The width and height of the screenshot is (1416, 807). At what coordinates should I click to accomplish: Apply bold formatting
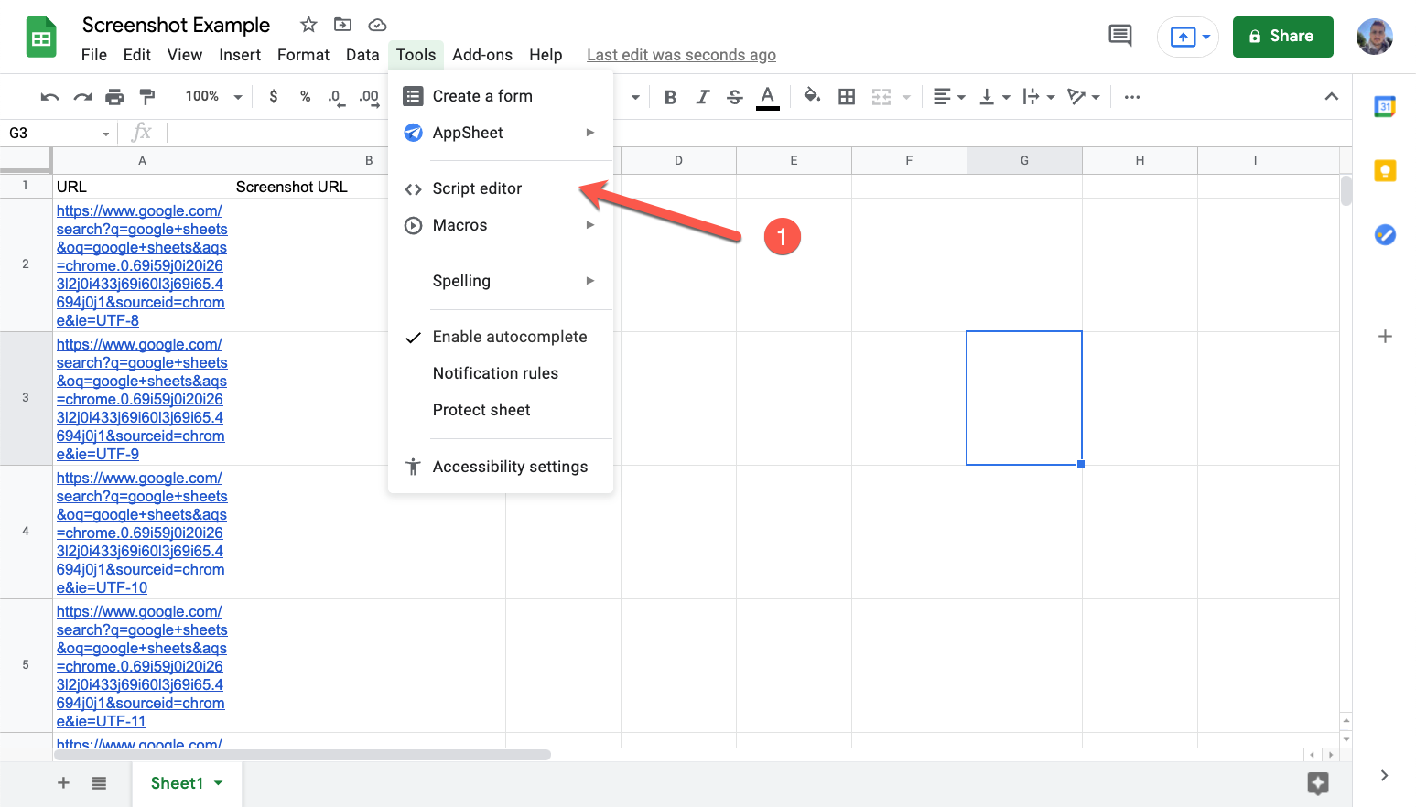[671, 97]
